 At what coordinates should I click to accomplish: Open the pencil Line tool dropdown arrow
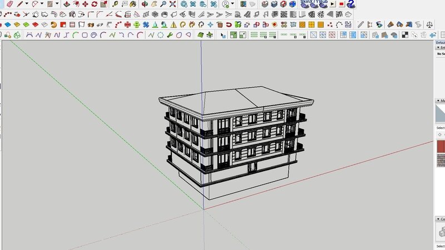tap(27, 4)
